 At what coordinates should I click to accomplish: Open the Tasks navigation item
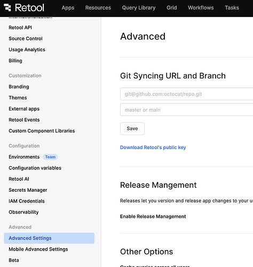tap(232, 7)
